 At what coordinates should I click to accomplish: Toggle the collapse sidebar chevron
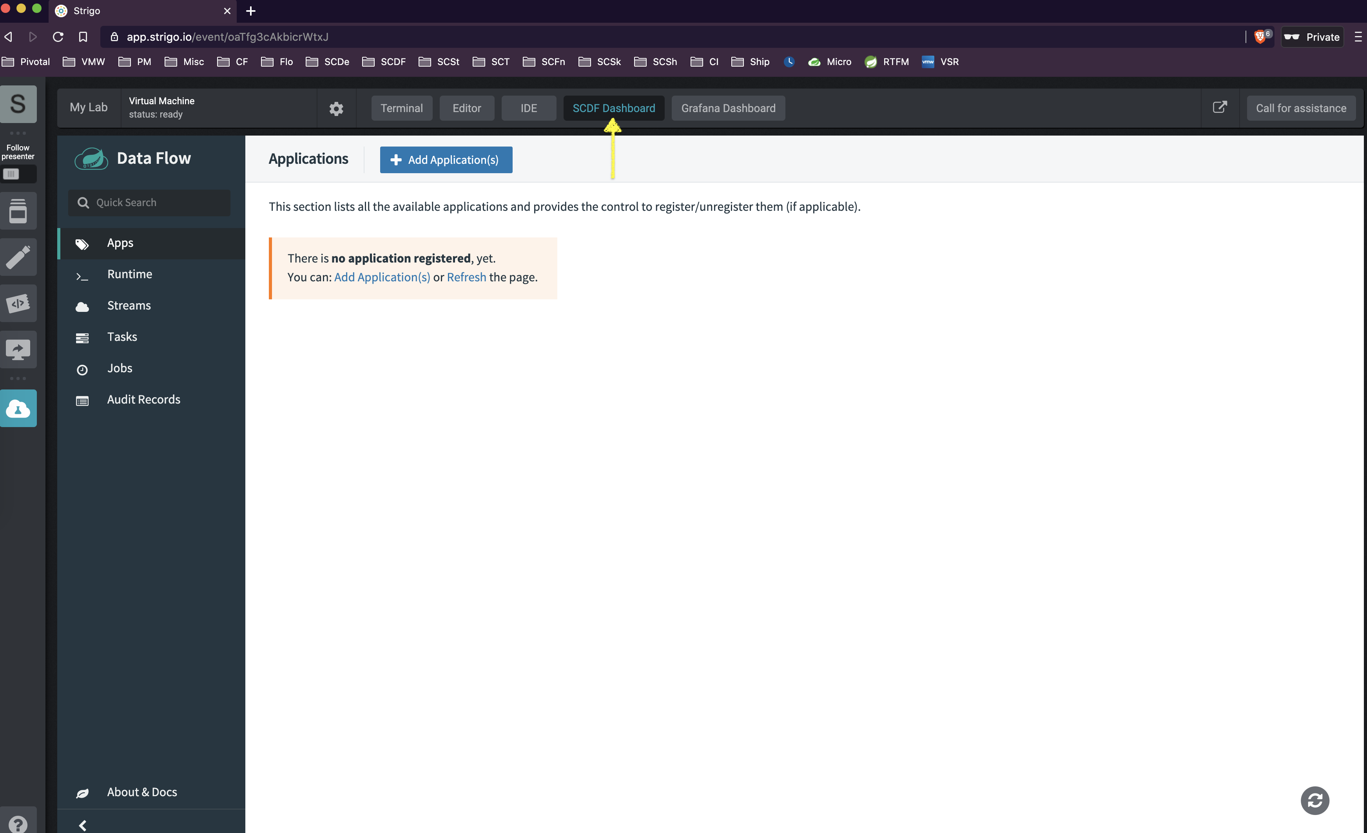[83, 824]
